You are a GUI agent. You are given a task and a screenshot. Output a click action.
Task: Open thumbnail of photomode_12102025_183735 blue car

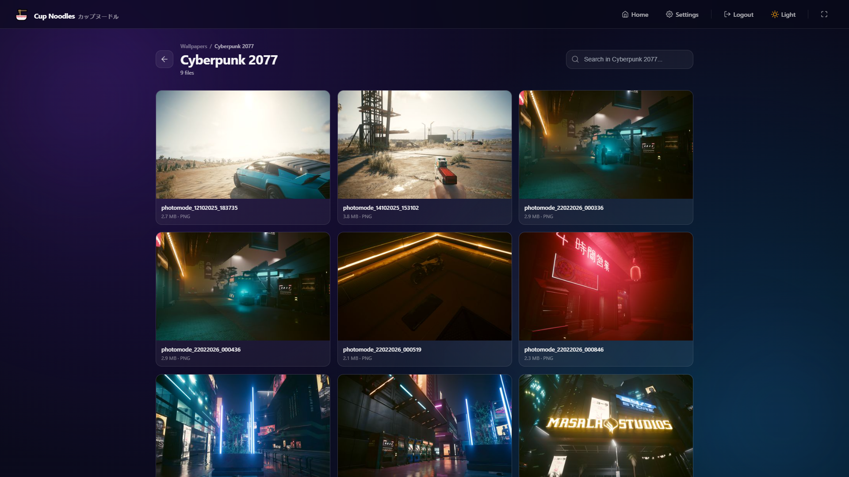(243, 144)
